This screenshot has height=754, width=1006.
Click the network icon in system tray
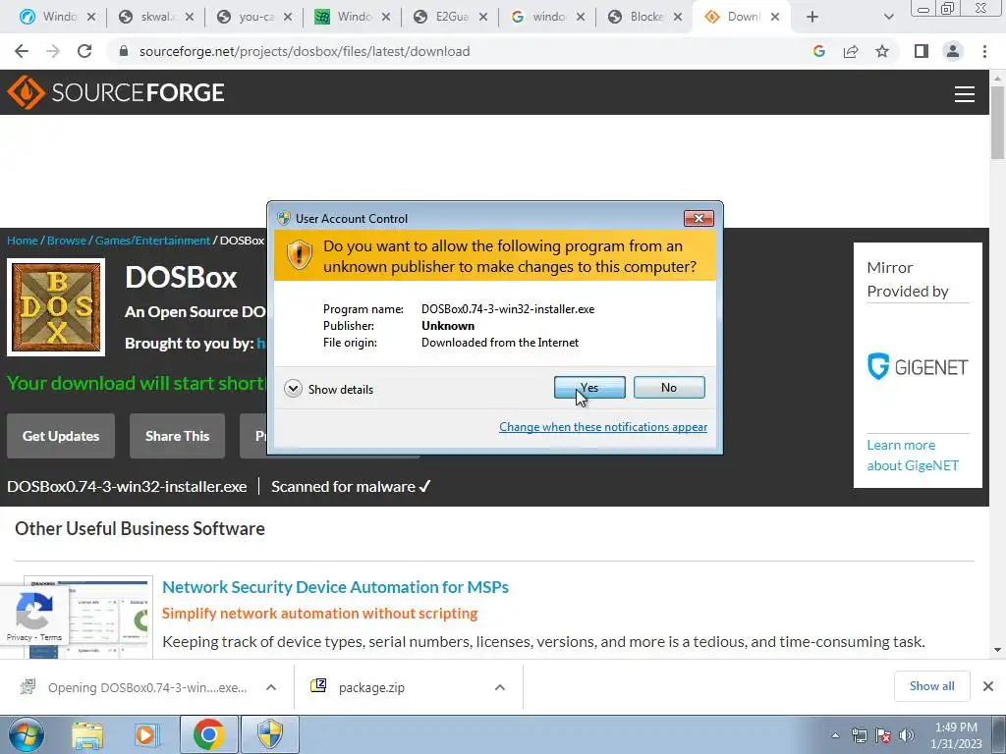pyautogui.click(x=859, y=735)
